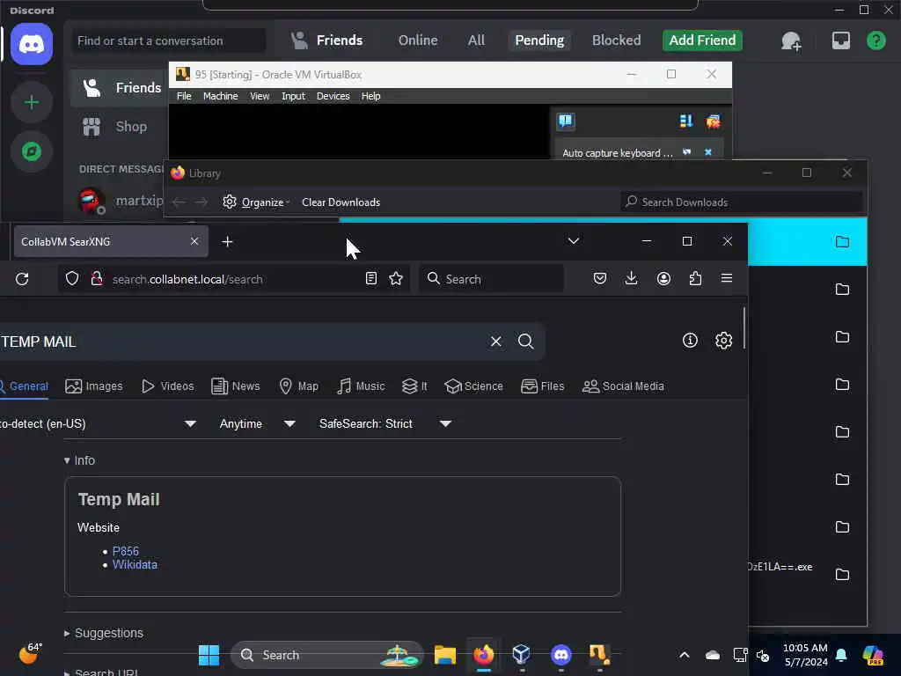Screen dimensions: 901x676
Task: Clear the TEMP MAIL search query
Action: point(496,342)
